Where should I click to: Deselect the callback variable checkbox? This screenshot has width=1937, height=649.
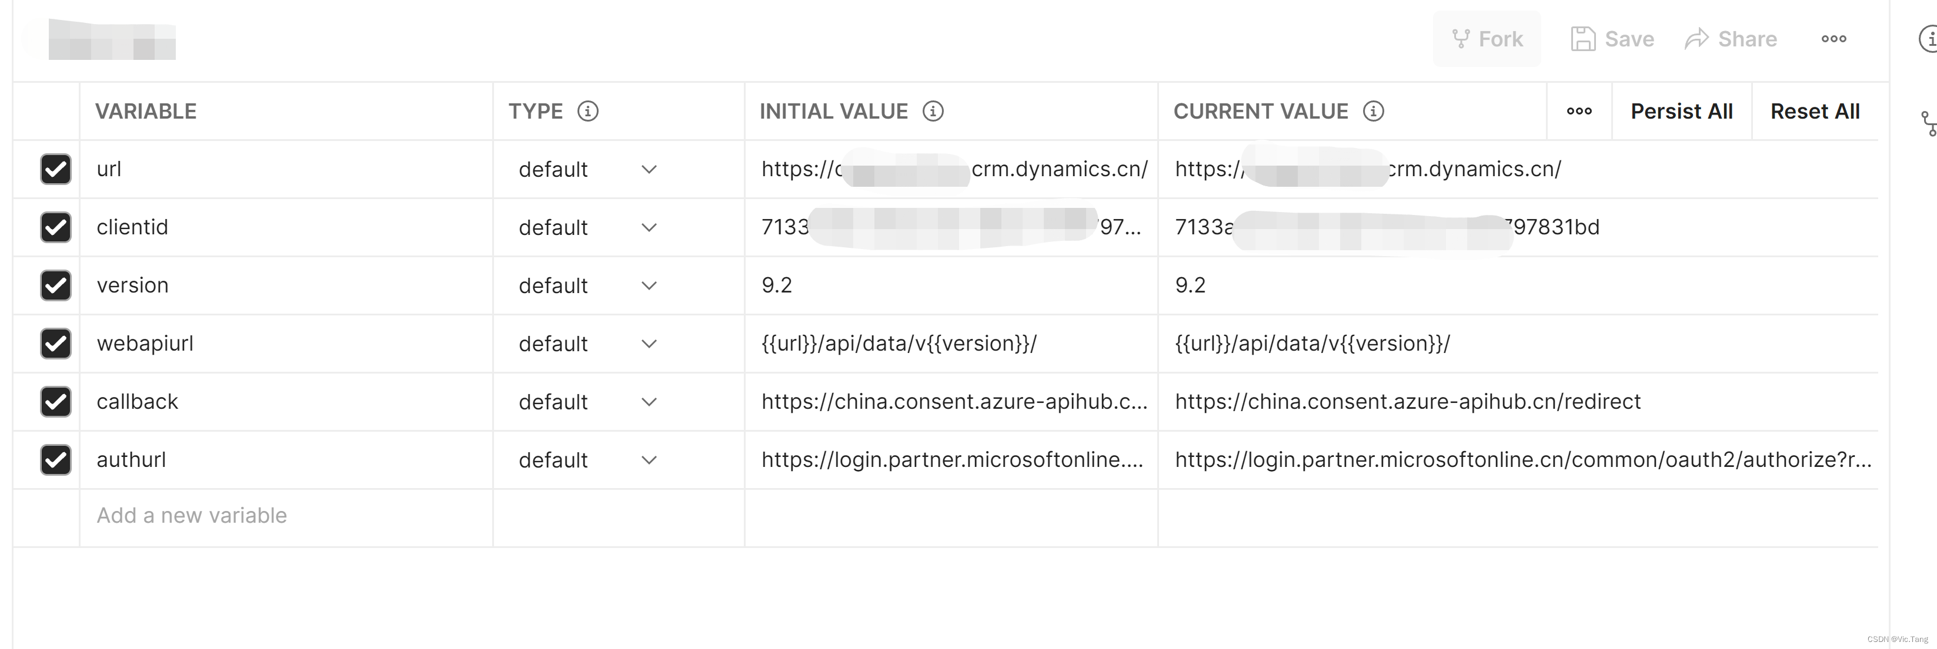tap(56, 401)
